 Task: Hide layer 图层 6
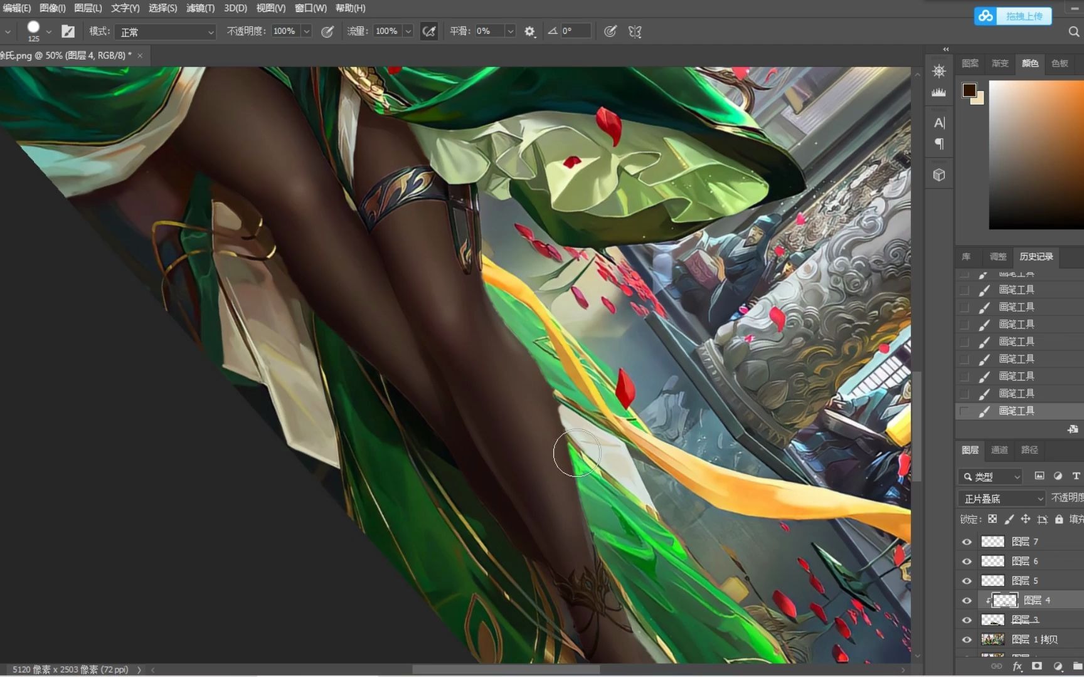coord(967,561)
